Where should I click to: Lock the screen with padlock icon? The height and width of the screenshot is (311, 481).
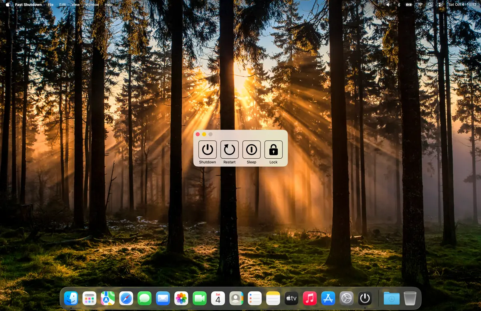pos(273,150)
